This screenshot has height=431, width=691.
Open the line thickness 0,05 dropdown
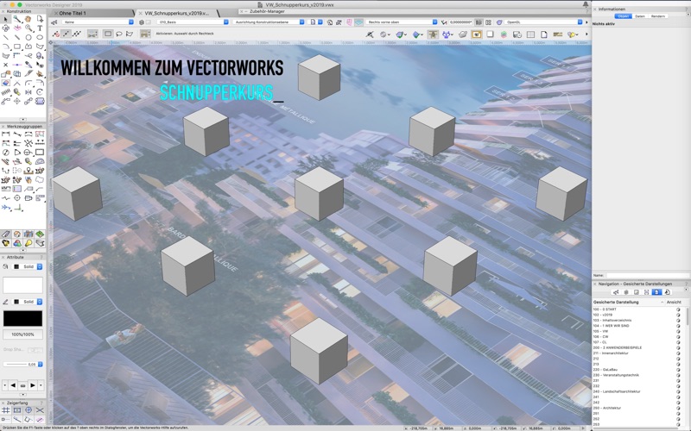pyautogui.click(x=23, y=364)
